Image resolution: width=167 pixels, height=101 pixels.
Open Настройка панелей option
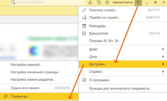tap(27, 65)
